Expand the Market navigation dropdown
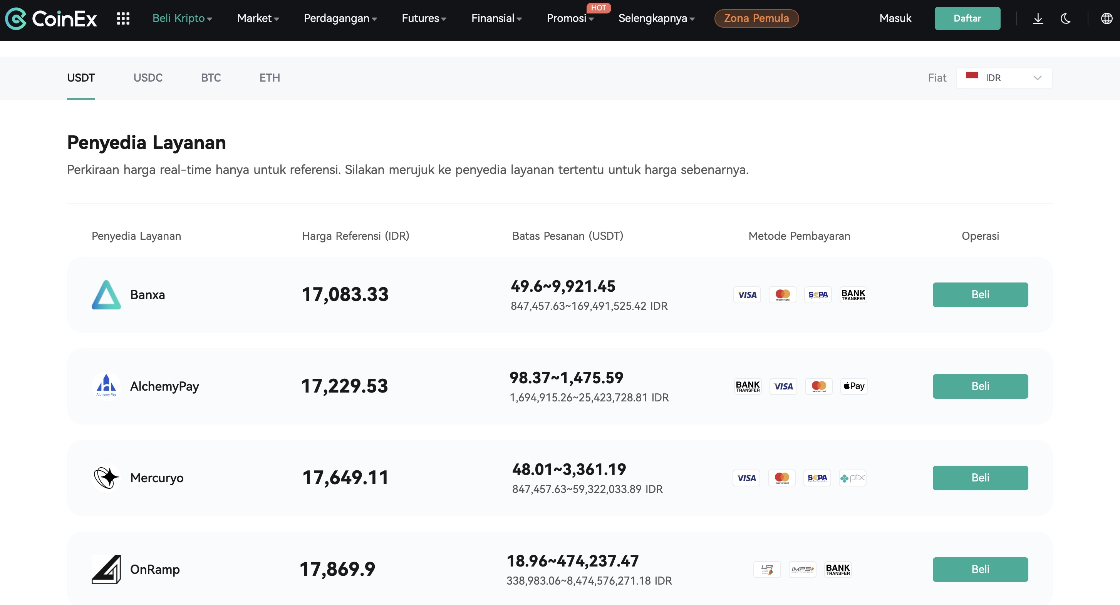This screenshot has width=1120, height=605. click(257, 18)
